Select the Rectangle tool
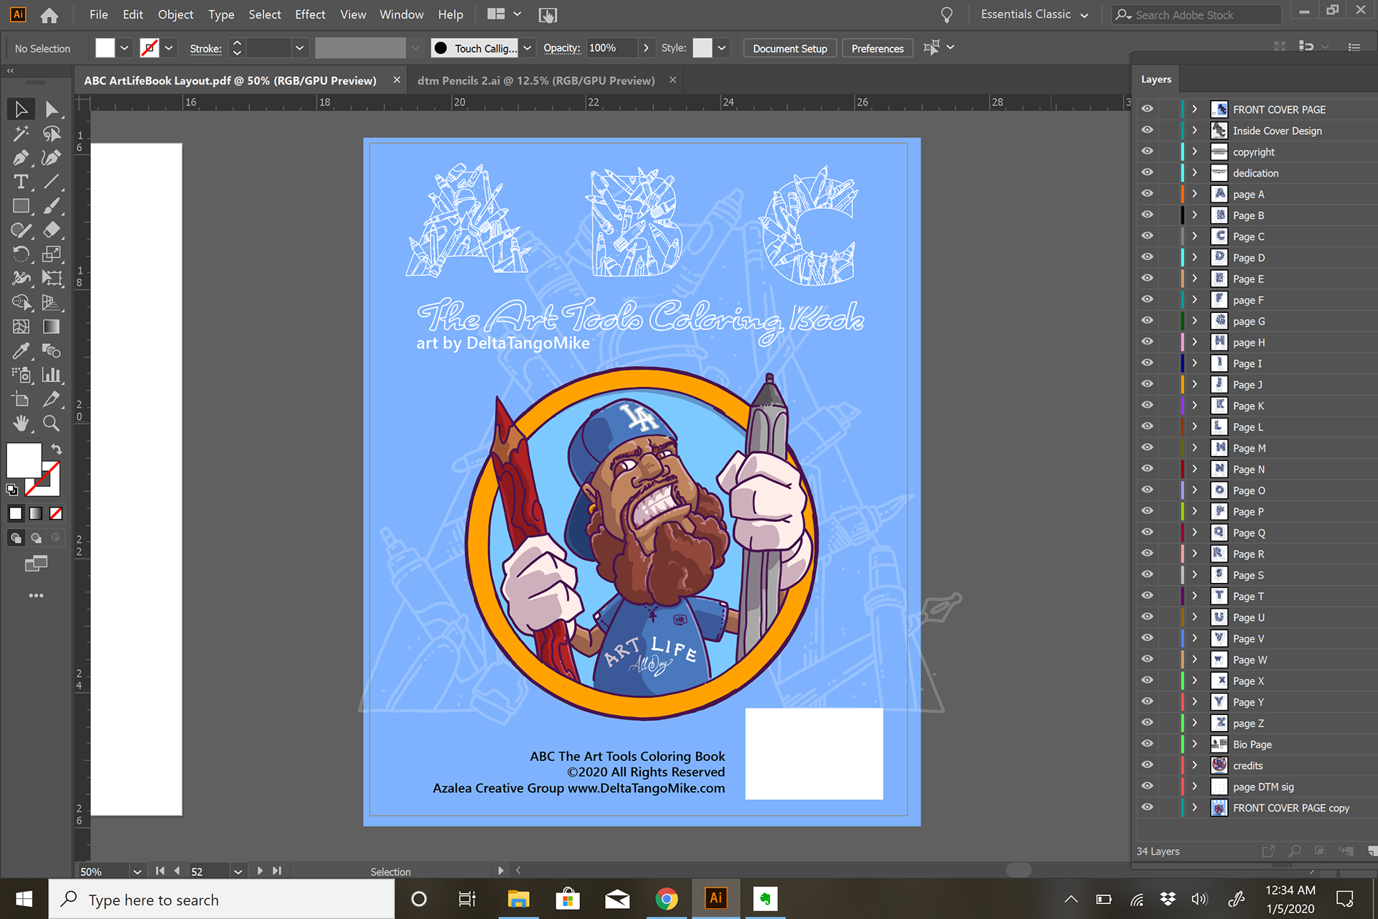 (21, 206)
